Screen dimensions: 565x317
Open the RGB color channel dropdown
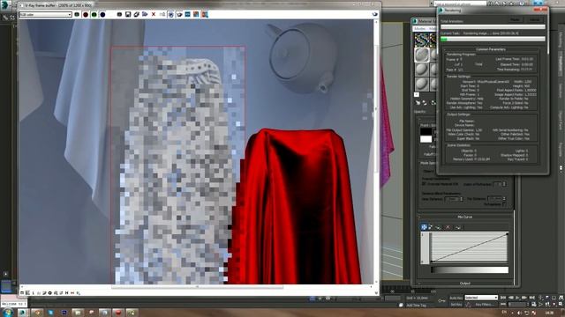(45, 14)
